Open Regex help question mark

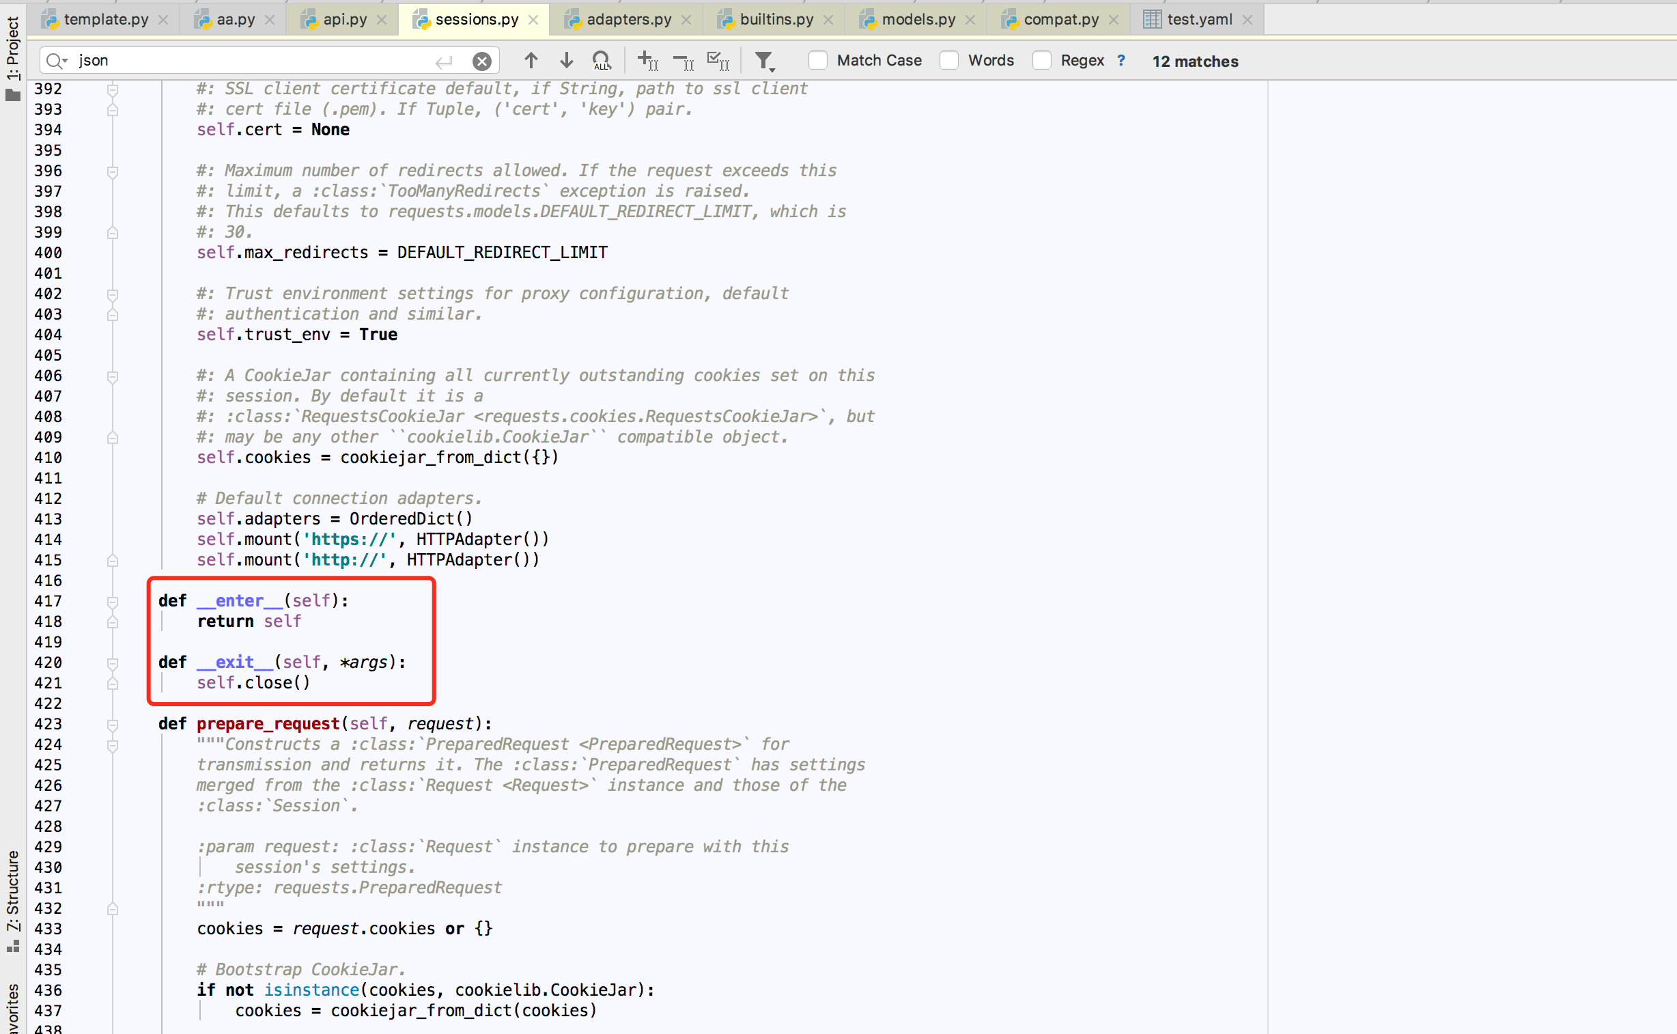1121,60
